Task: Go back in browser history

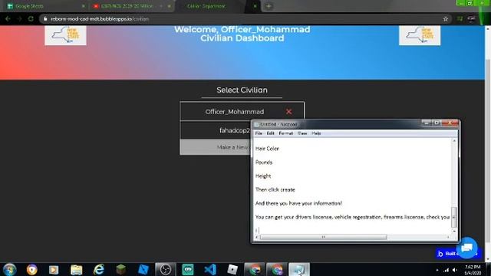Action: 8,18
